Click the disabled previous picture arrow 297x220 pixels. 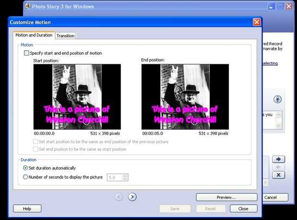tap(119, 197)
